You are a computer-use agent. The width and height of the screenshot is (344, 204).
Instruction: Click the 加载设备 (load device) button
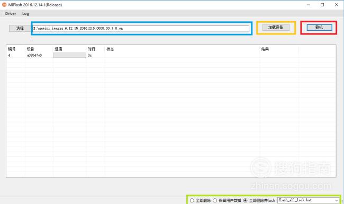tap(276, 27)
